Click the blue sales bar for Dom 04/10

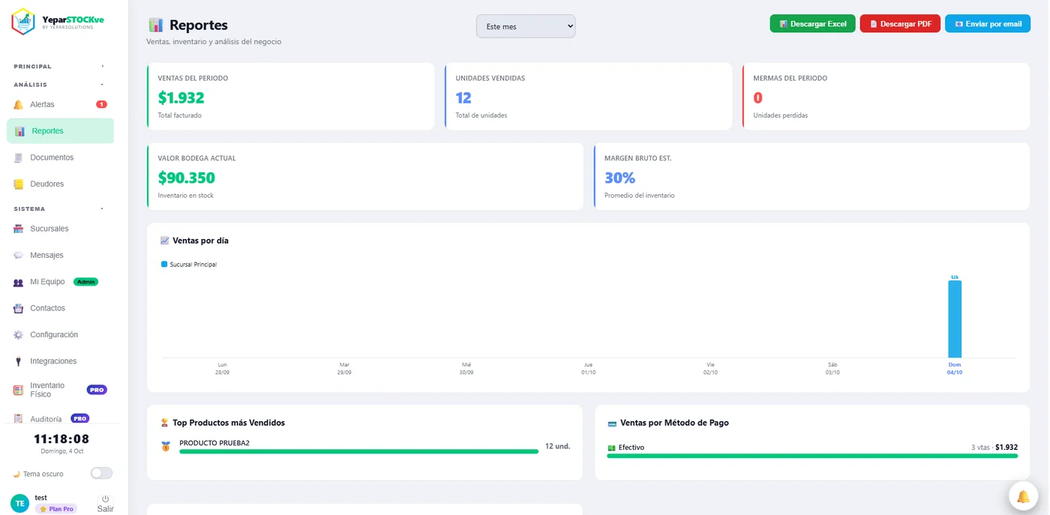coord(955,319)
